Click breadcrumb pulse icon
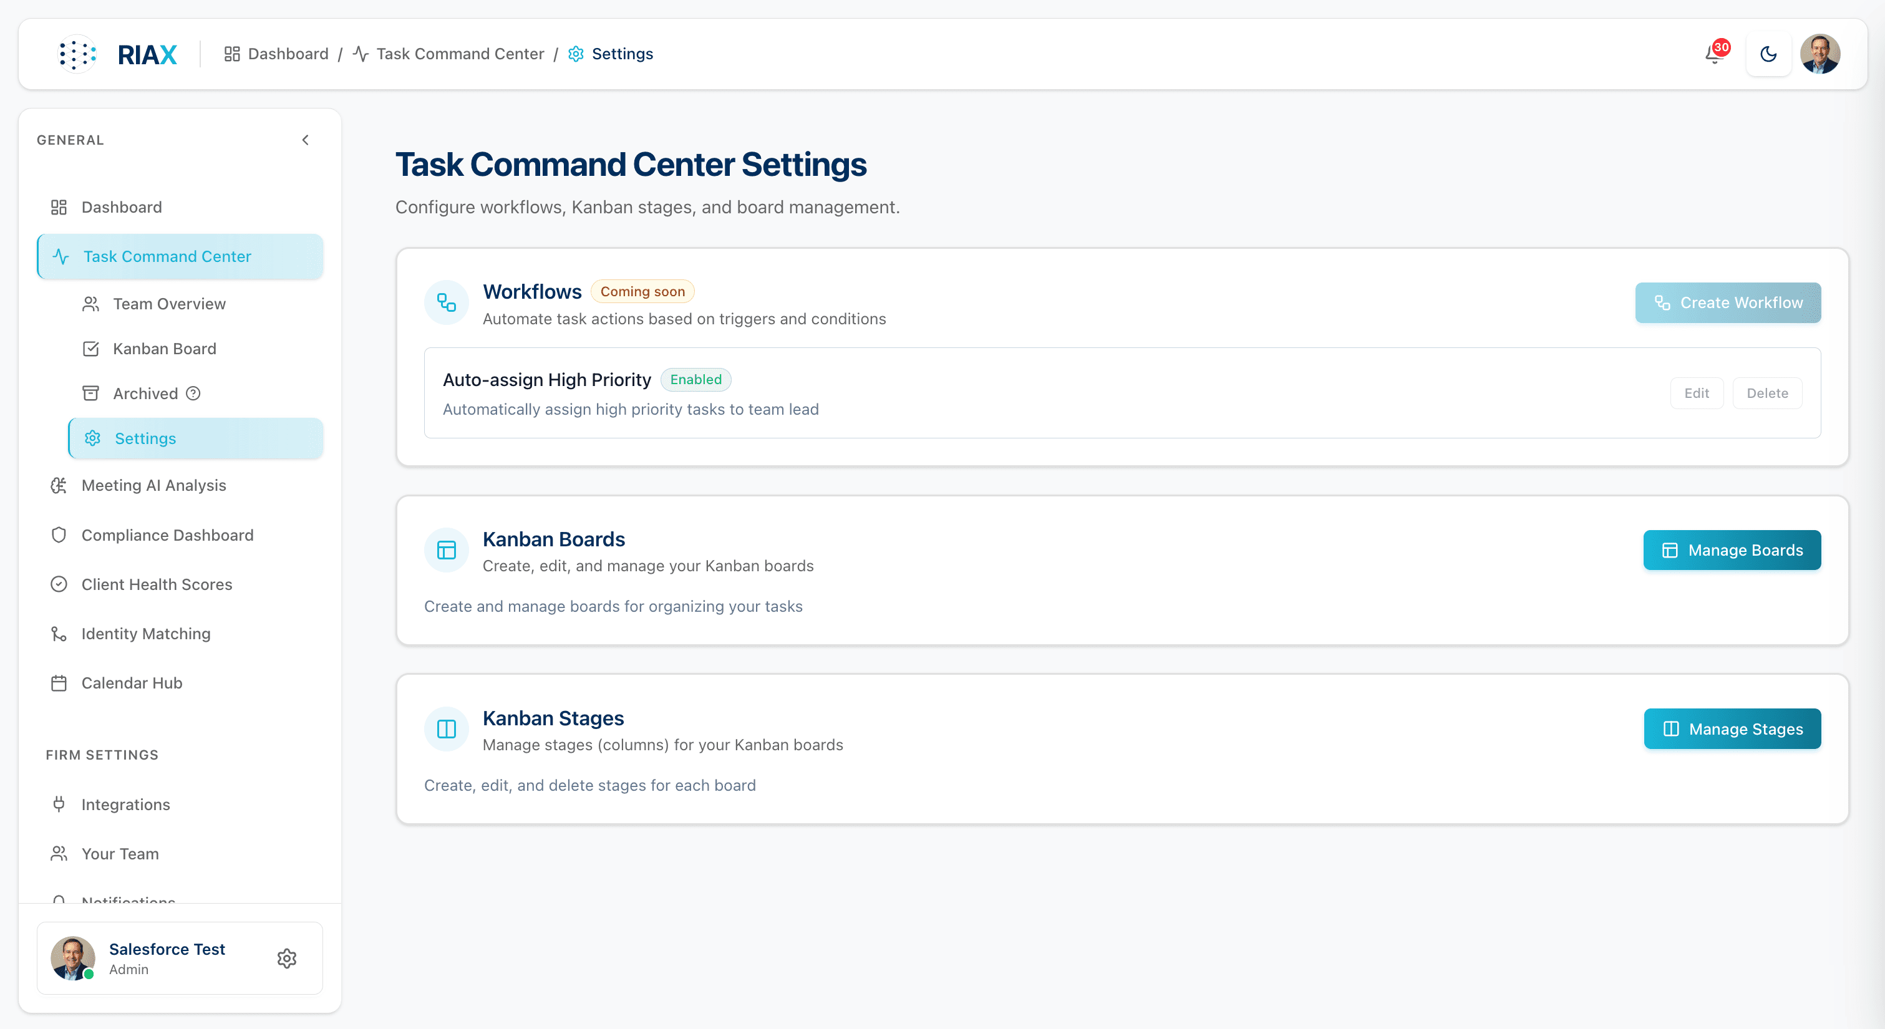Viewport: 1885px width, 1029px height. coord(361,54)
